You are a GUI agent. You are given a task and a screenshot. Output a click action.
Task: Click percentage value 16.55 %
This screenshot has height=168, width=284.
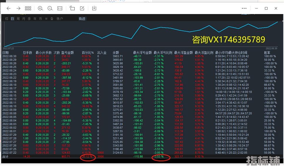[87, 106]
